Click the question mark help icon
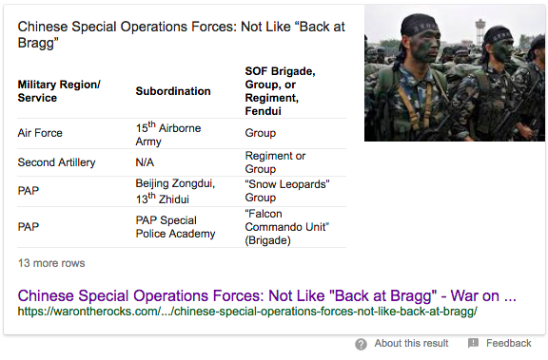Image resolution: width=548 pixels, height=360 pixels. coord(361,344)
